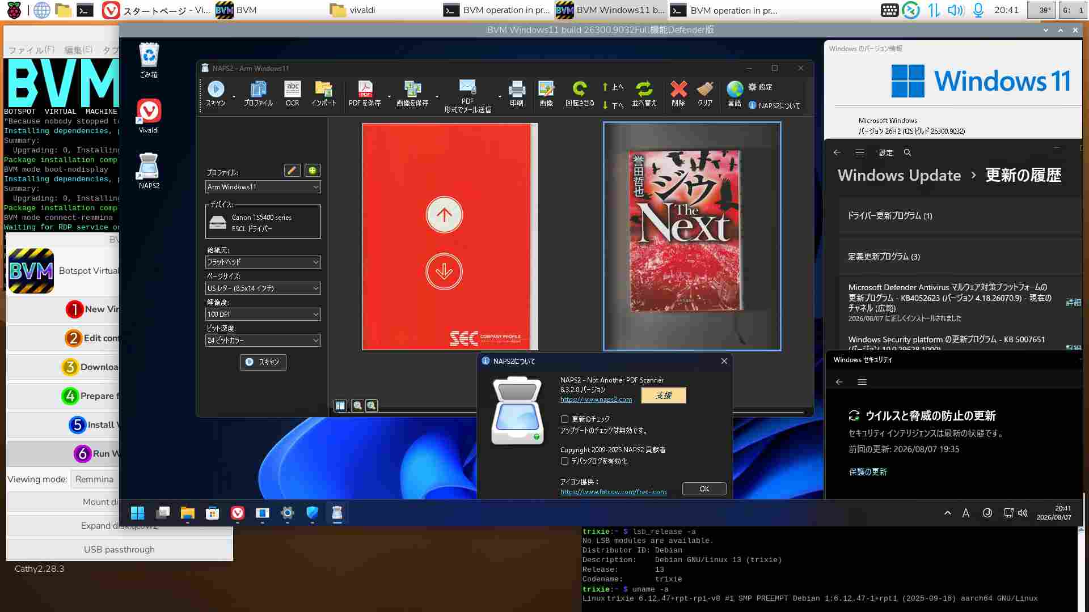Open the 解像度 dropdown showing 100 DPI

[x=263, y=314]
